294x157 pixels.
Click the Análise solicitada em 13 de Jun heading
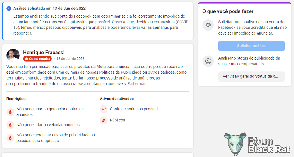(x=49, y=9)
